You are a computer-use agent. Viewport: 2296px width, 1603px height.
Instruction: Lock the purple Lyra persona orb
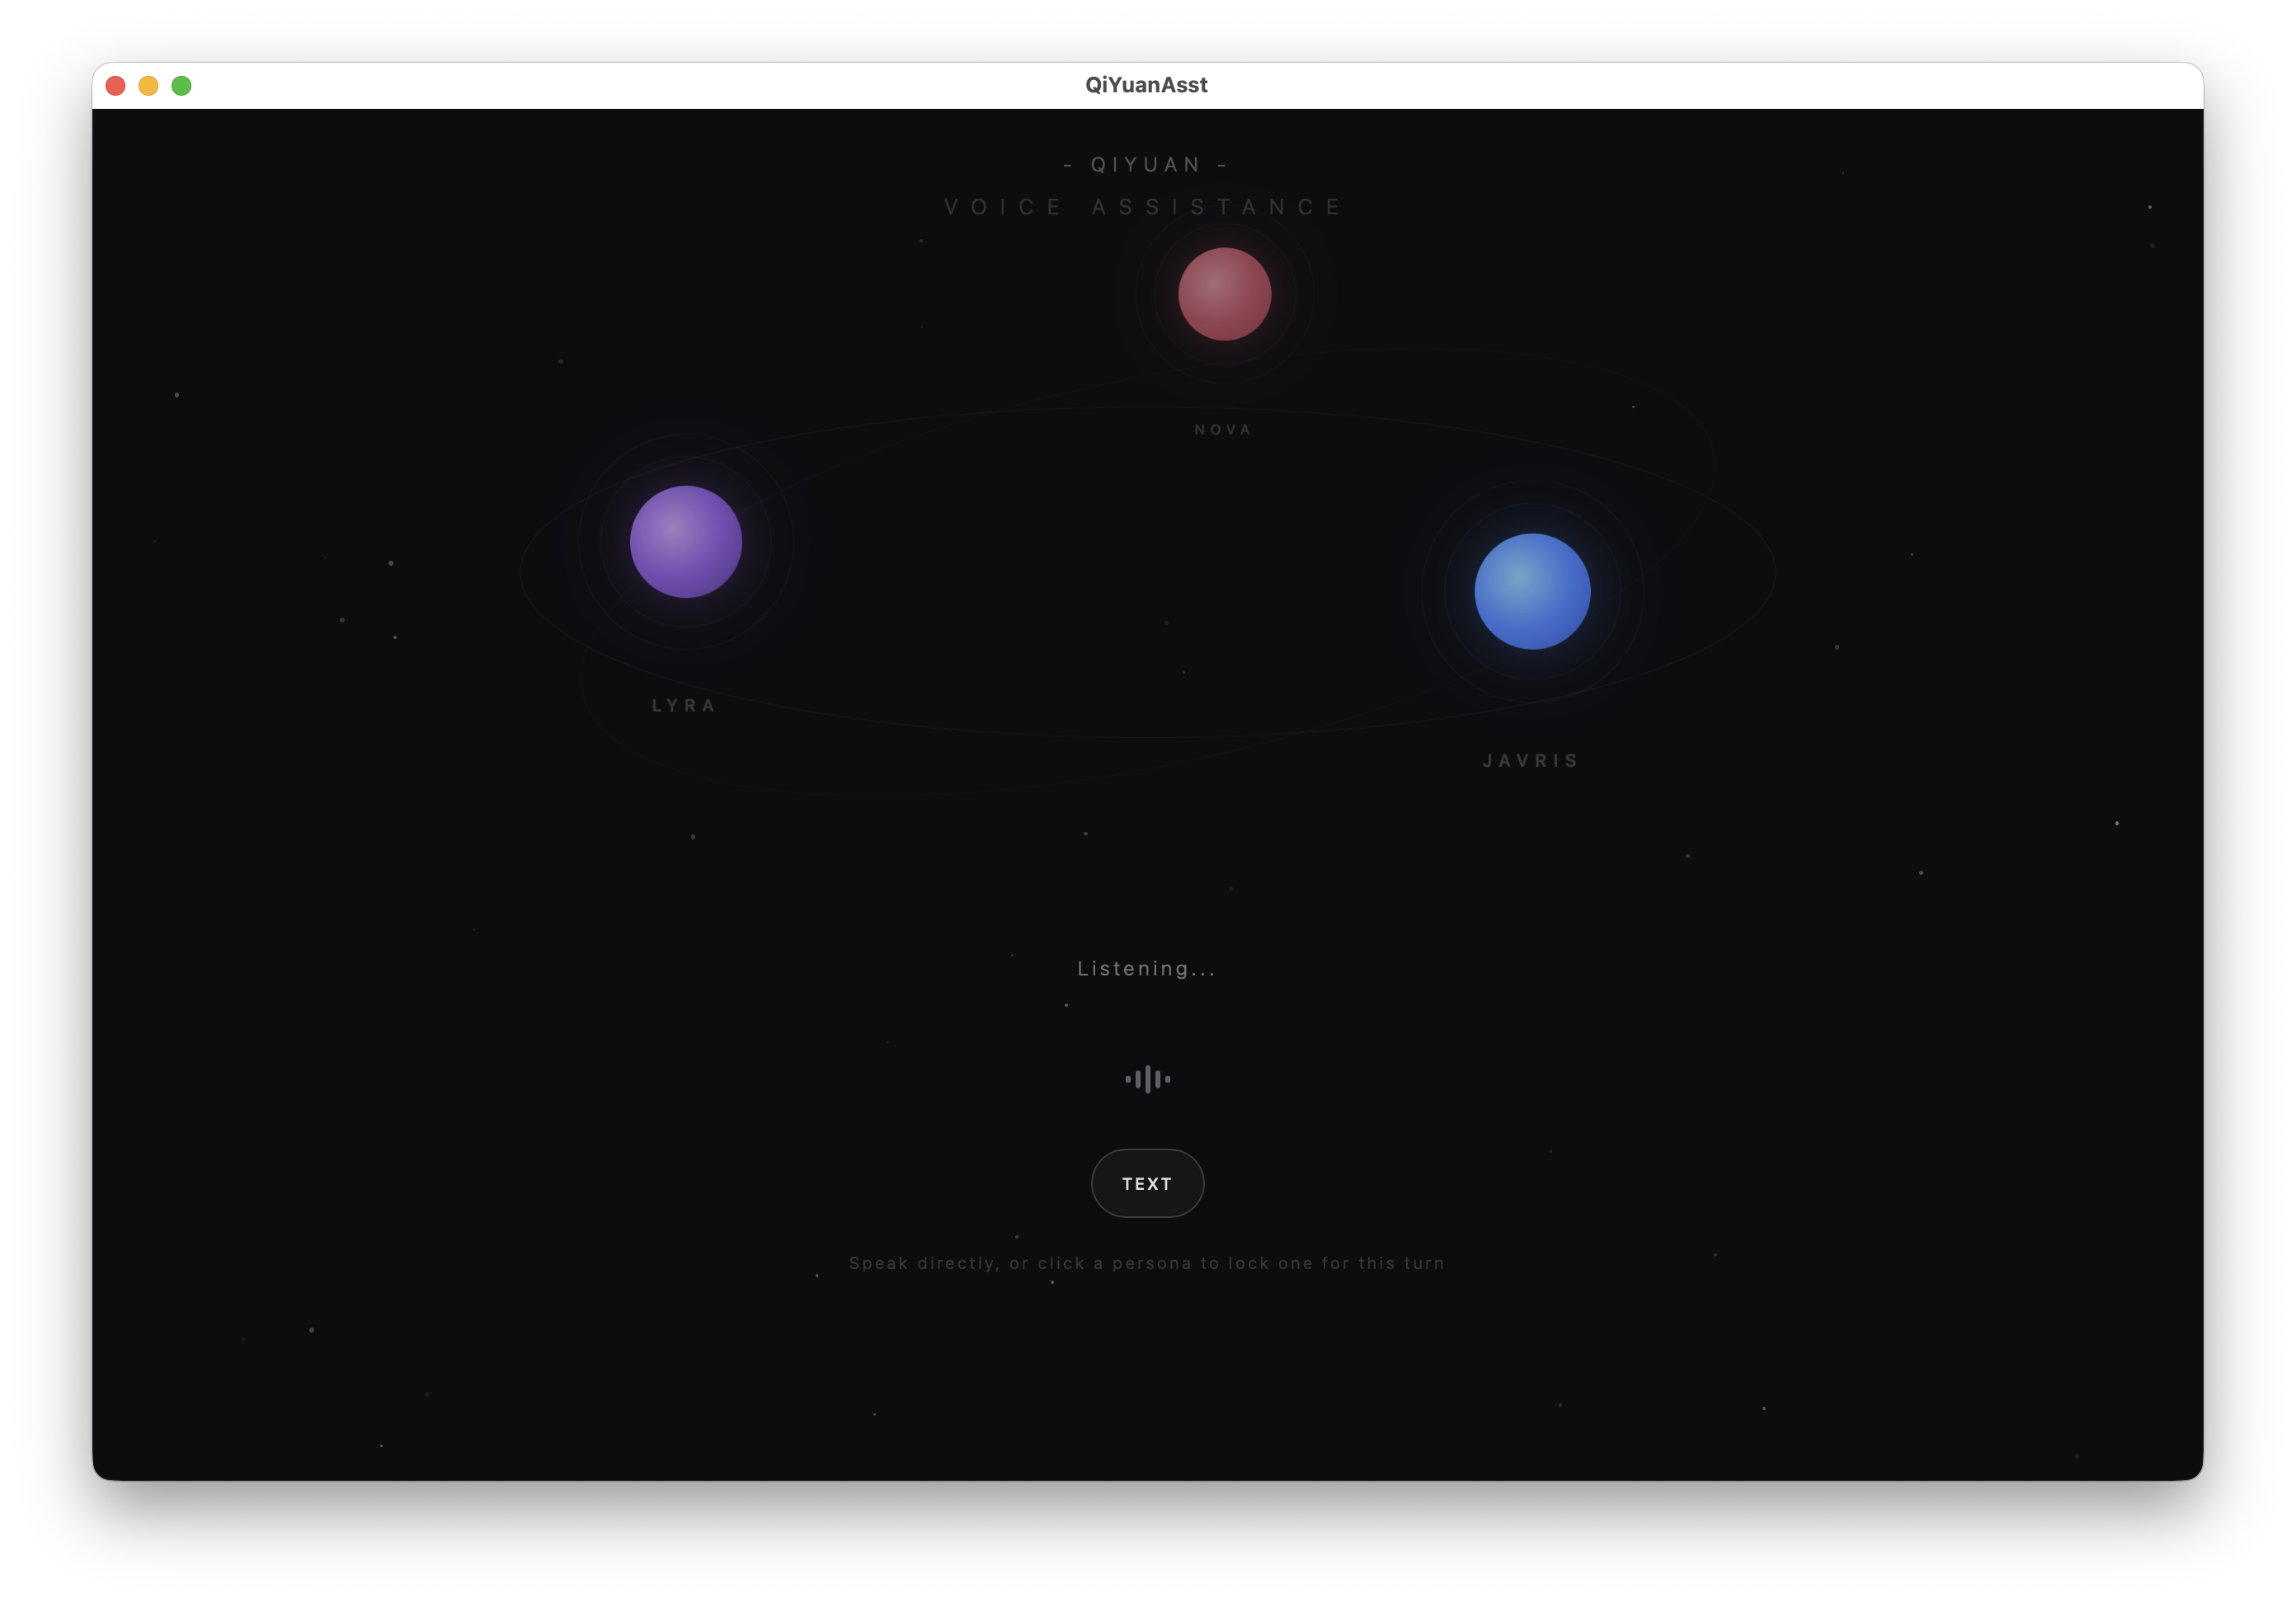[686, 542]
